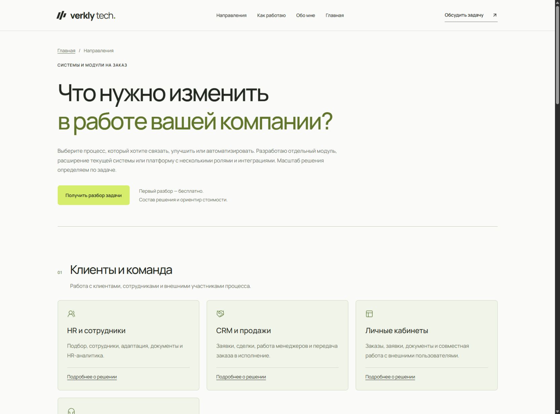Click the headset icon on the bottom card

tap(71, 411)
